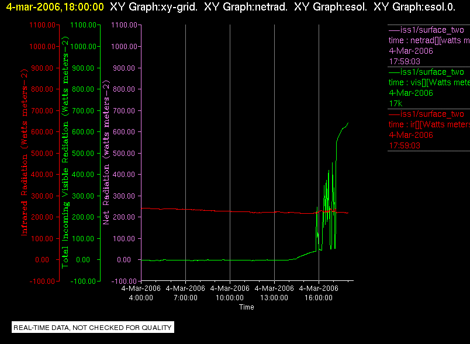Click the yellow 4-mar-2006,18:00:00 timestamp
Image resolution: width=470 pixels, height=344 pixels.
click(55, 6)
